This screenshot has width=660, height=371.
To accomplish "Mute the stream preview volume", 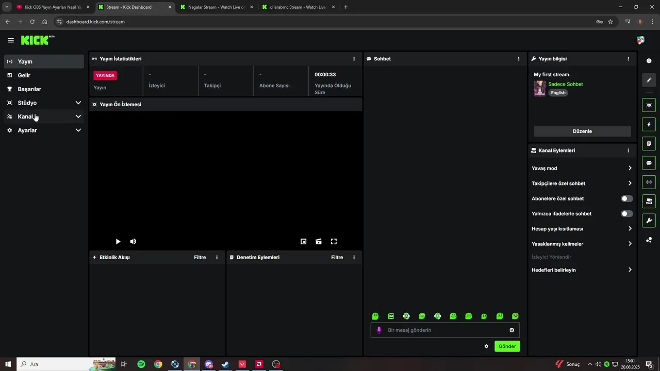I will (x=133, y=241).
